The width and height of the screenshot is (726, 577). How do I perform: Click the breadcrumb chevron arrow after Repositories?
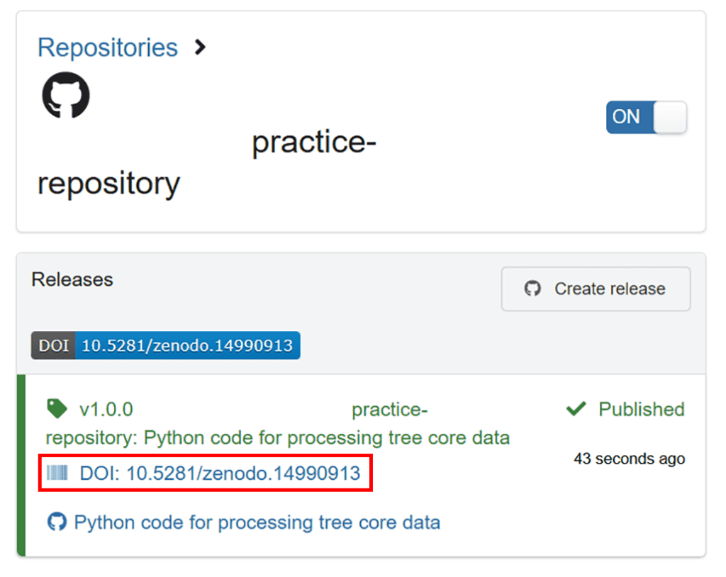click(x=200, y=47)
